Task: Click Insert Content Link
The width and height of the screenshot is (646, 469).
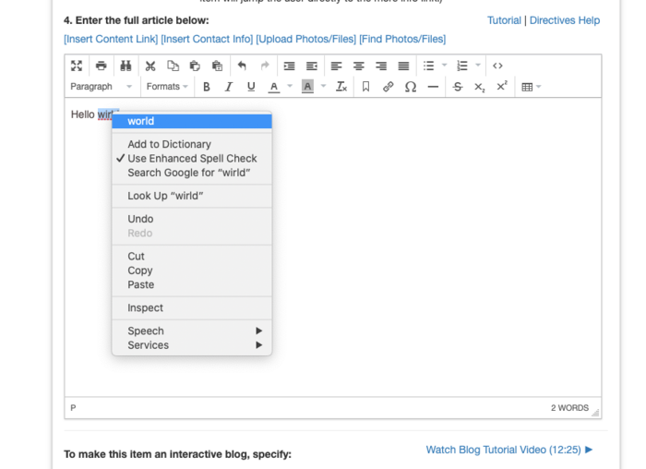Action: coord(111,39)
